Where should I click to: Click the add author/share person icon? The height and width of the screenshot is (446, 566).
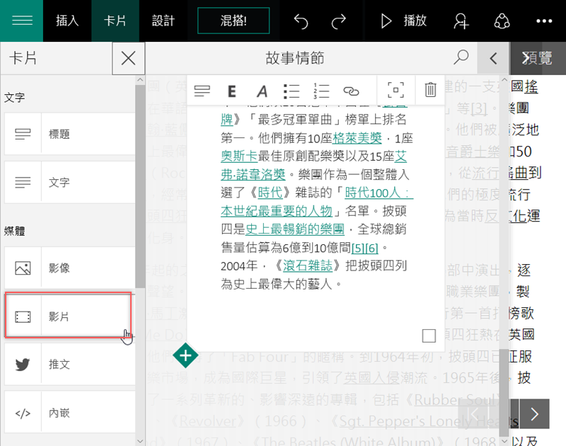[x=462, y=21]
